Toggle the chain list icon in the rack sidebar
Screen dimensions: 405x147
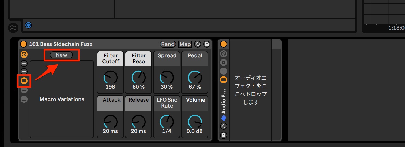click(24, 99)
